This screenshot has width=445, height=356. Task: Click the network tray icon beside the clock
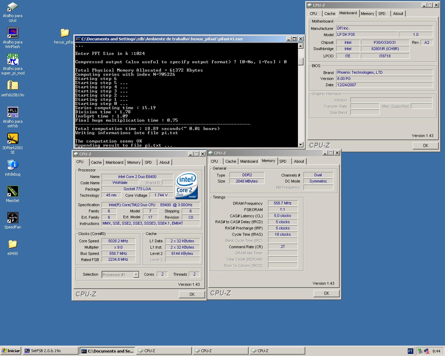pyautogui.click(x=426, y=351)
